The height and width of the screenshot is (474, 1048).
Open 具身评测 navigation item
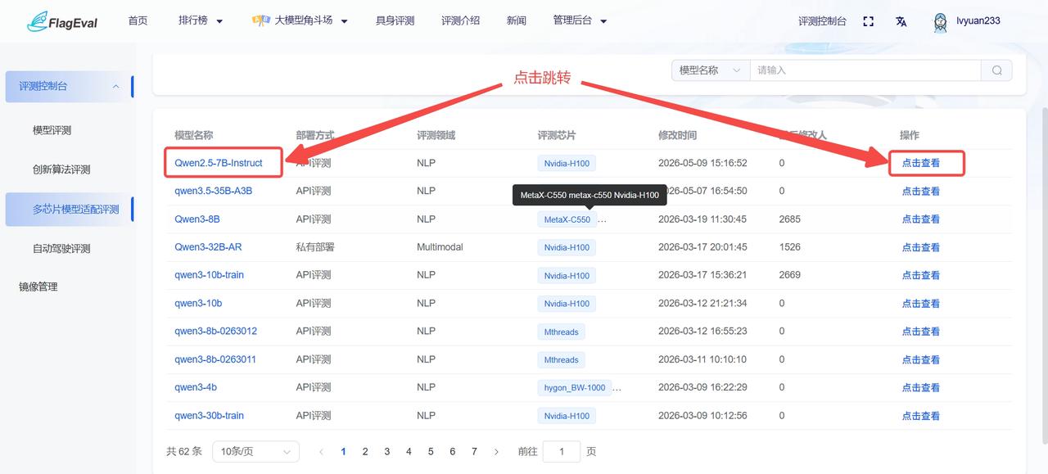(395, 21)
